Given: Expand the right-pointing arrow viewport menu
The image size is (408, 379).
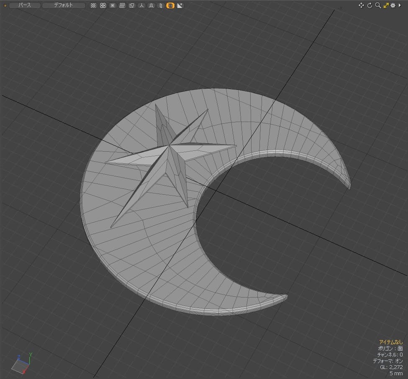Looking at the screenshot, I should click(x=400, y=5).
